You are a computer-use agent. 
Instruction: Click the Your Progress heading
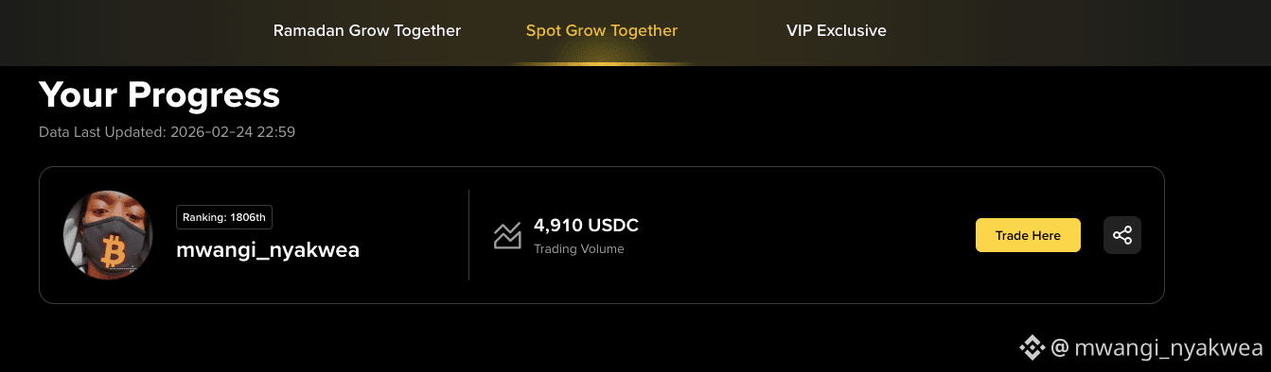pyautogui.click(x=159, y=94)
